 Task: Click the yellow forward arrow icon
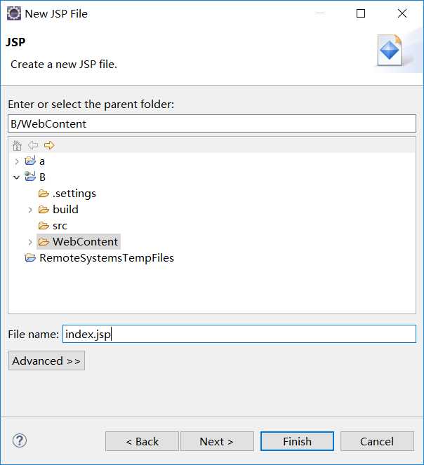[x=49, y=145]
